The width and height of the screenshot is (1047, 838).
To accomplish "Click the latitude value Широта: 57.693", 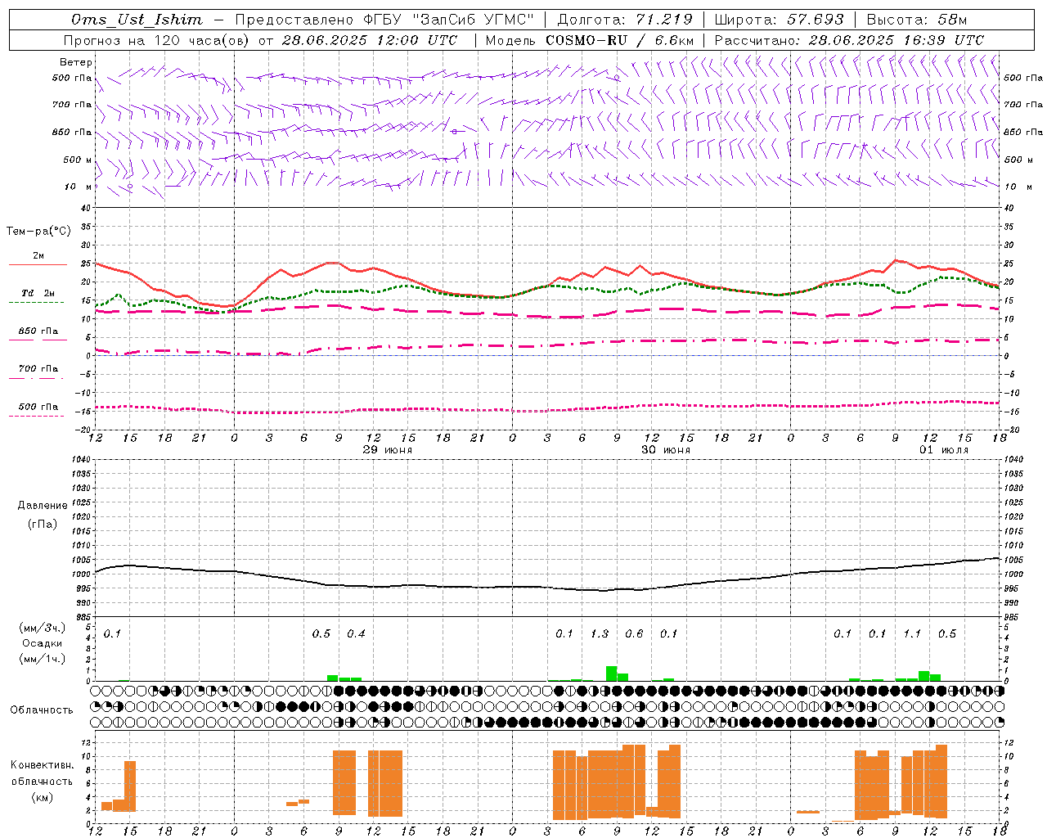I will (x=779, y=20).
